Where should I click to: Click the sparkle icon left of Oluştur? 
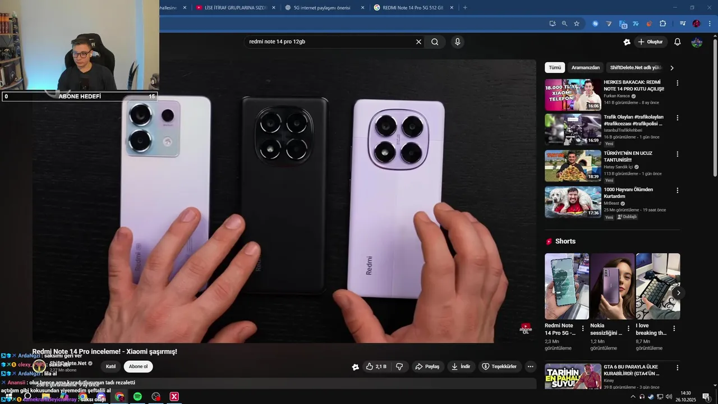point(627,42)
